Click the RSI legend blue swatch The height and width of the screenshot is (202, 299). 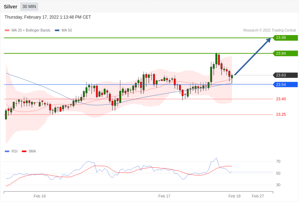[x=7, y=151]
